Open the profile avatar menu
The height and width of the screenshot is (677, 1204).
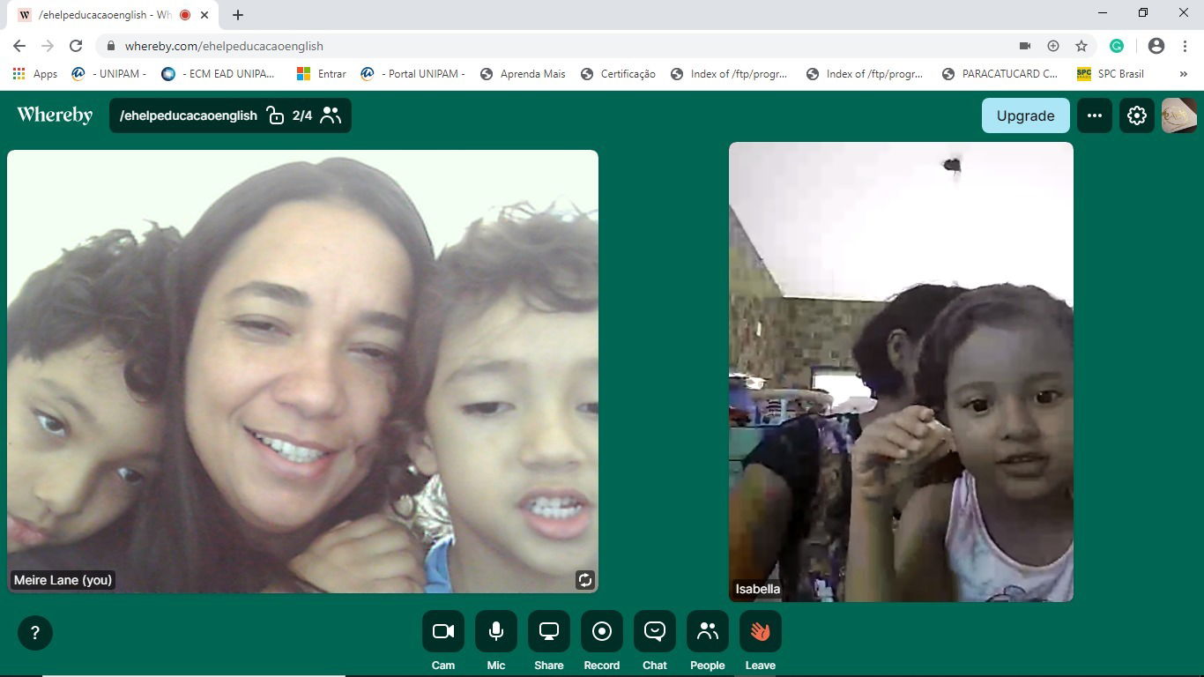(1179, 115)
